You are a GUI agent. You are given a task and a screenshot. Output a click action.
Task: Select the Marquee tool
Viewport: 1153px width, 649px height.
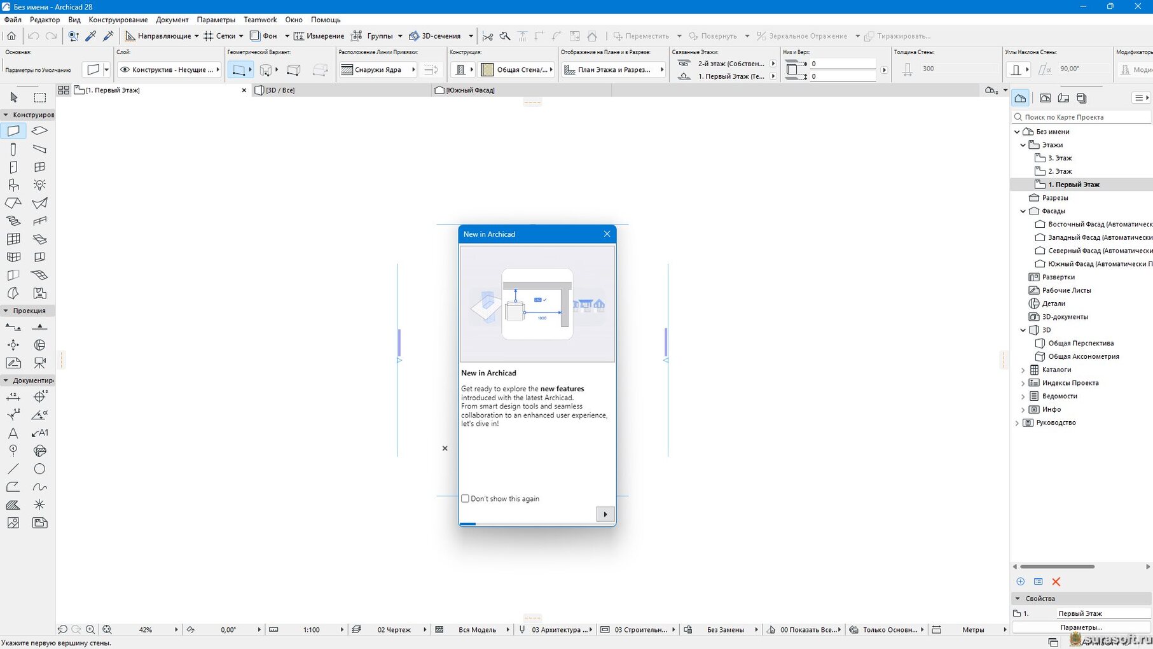click(x=39, y=97)
